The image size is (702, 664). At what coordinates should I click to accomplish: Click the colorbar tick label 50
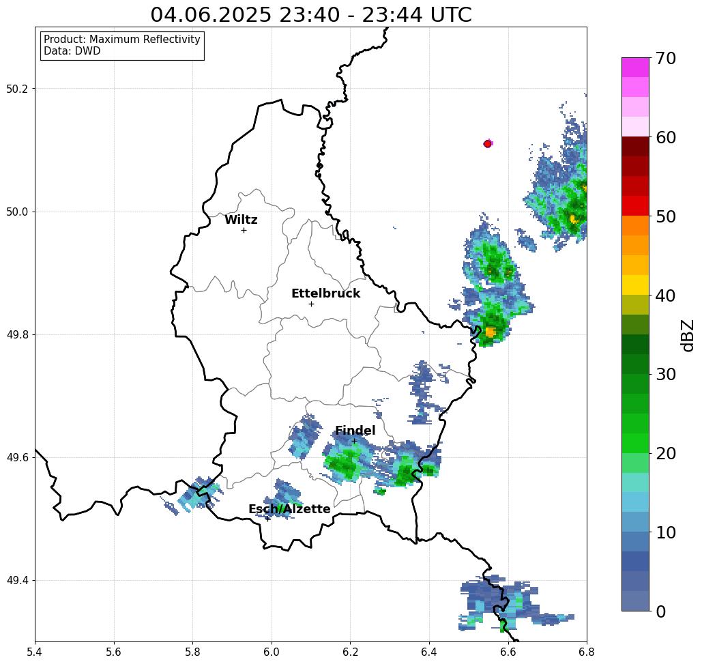pos(665,216)
